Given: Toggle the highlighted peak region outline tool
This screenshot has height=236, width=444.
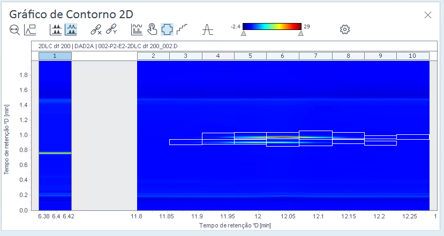Looking at the screenshot, I should 167,29.
